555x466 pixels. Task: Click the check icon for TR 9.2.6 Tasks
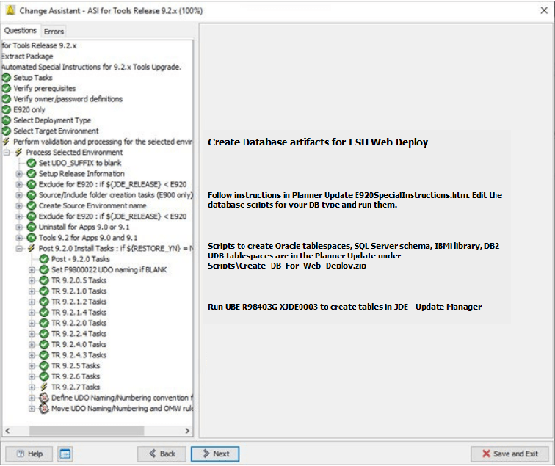click(44, 376)
